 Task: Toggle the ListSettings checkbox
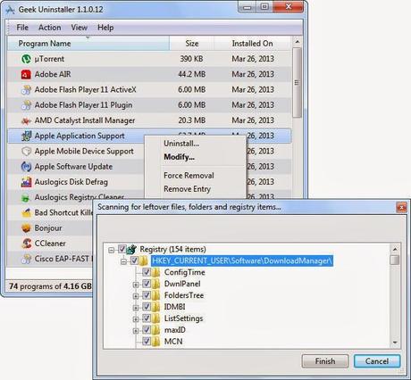click(x=147, y=318)
